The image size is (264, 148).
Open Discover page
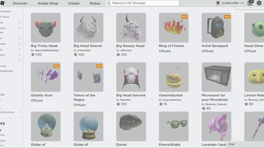pyautogui.click(x=20, y=3)
